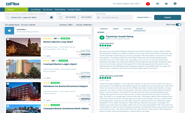Open the calendar icon in dates field
This screenshot has height=113, width=185.
click(x=60, y=18)
